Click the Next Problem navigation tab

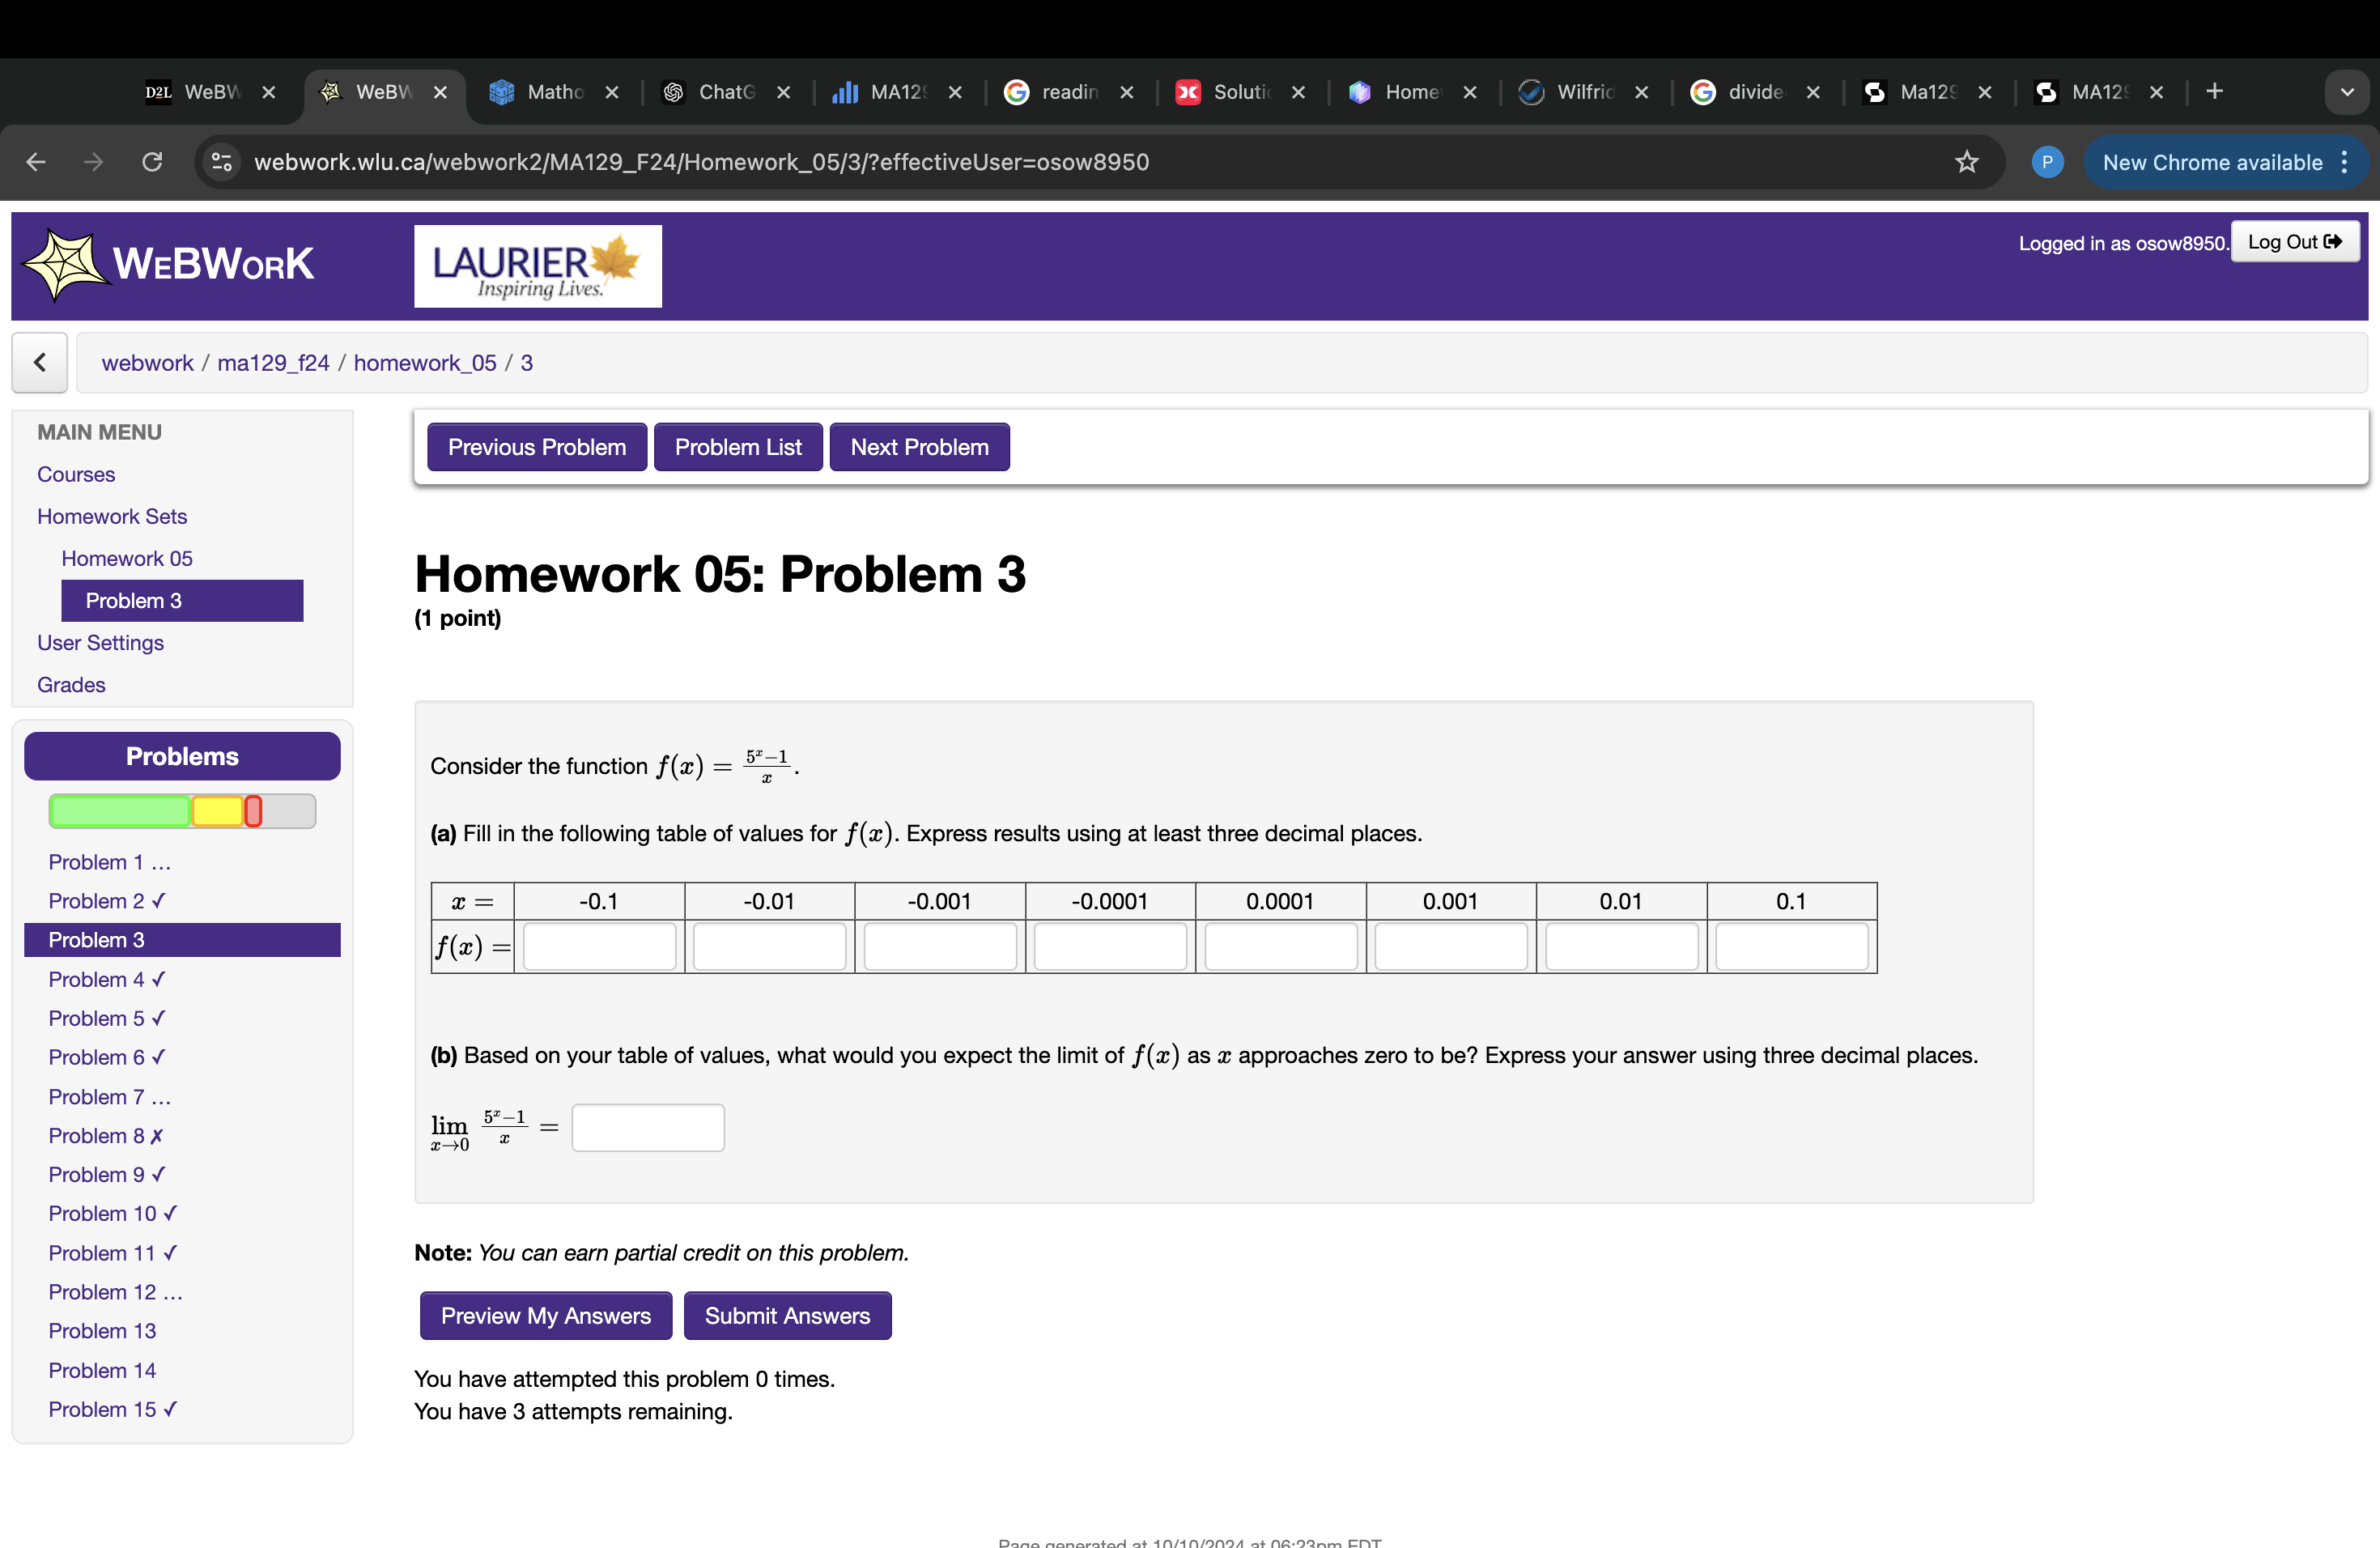920,448
